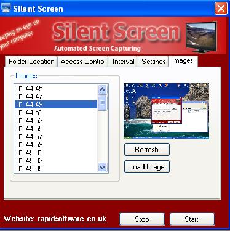Open the rapidsoftware.co.uk website link
The height and width of the screenshot is (231, 230).
(55, 219)
